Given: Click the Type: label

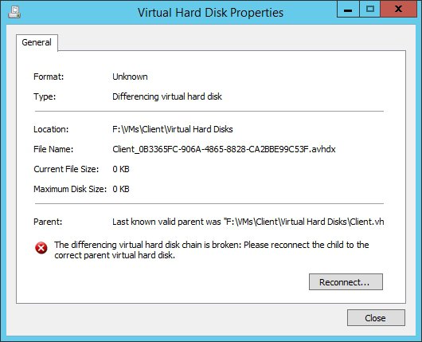Looking at the screenshot, I should pyautogui.click(x=45, y=96).
